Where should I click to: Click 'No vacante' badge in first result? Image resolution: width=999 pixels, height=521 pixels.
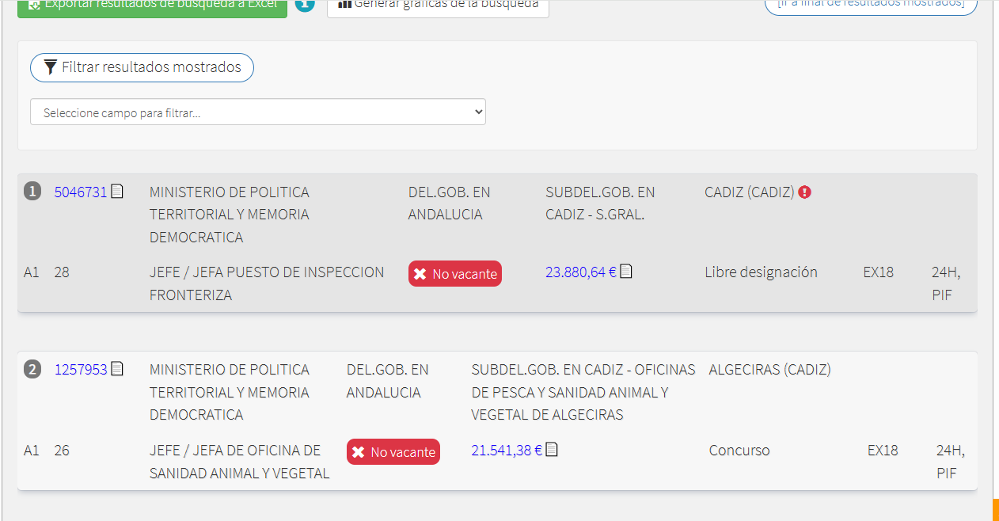[x=455, y=274]
